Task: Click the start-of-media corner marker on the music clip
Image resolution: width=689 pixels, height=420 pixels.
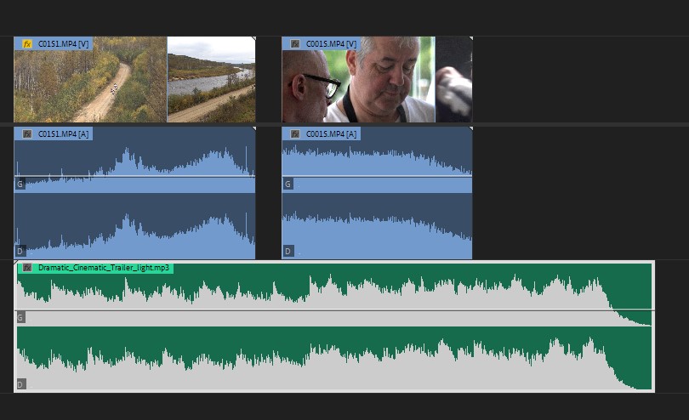Action: click(x=16, y=263)
